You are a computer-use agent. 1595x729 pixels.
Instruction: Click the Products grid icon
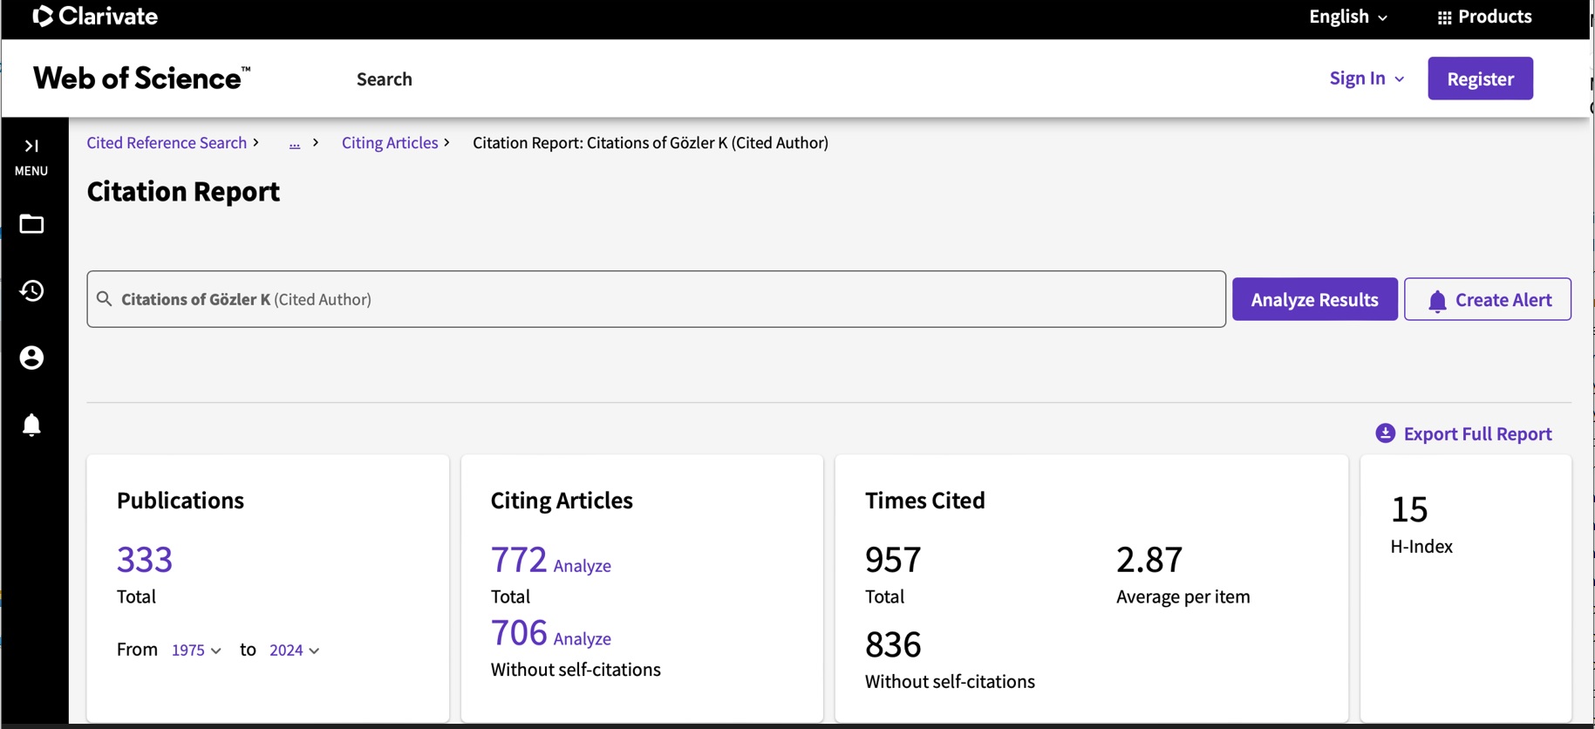pyautogui.click(x=1444, y=17)
